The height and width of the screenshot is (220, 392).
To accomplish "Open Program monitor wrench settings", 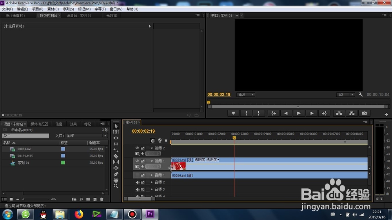I will coord(361,95).
